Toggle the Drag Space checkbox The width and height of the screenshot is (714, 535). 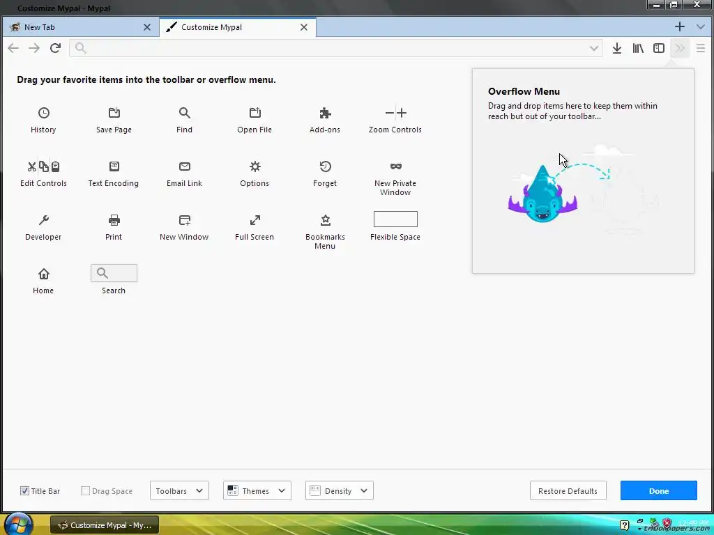coord(85,491)
